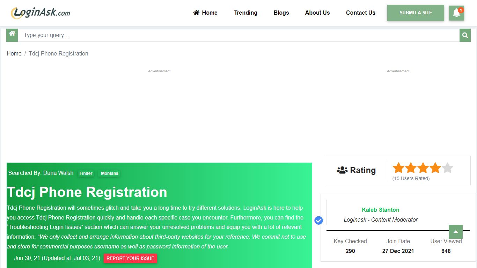This screenshot has height=268, width=477.
Task: Click the Submit A Site button
Action: click(x=416, y=13)
